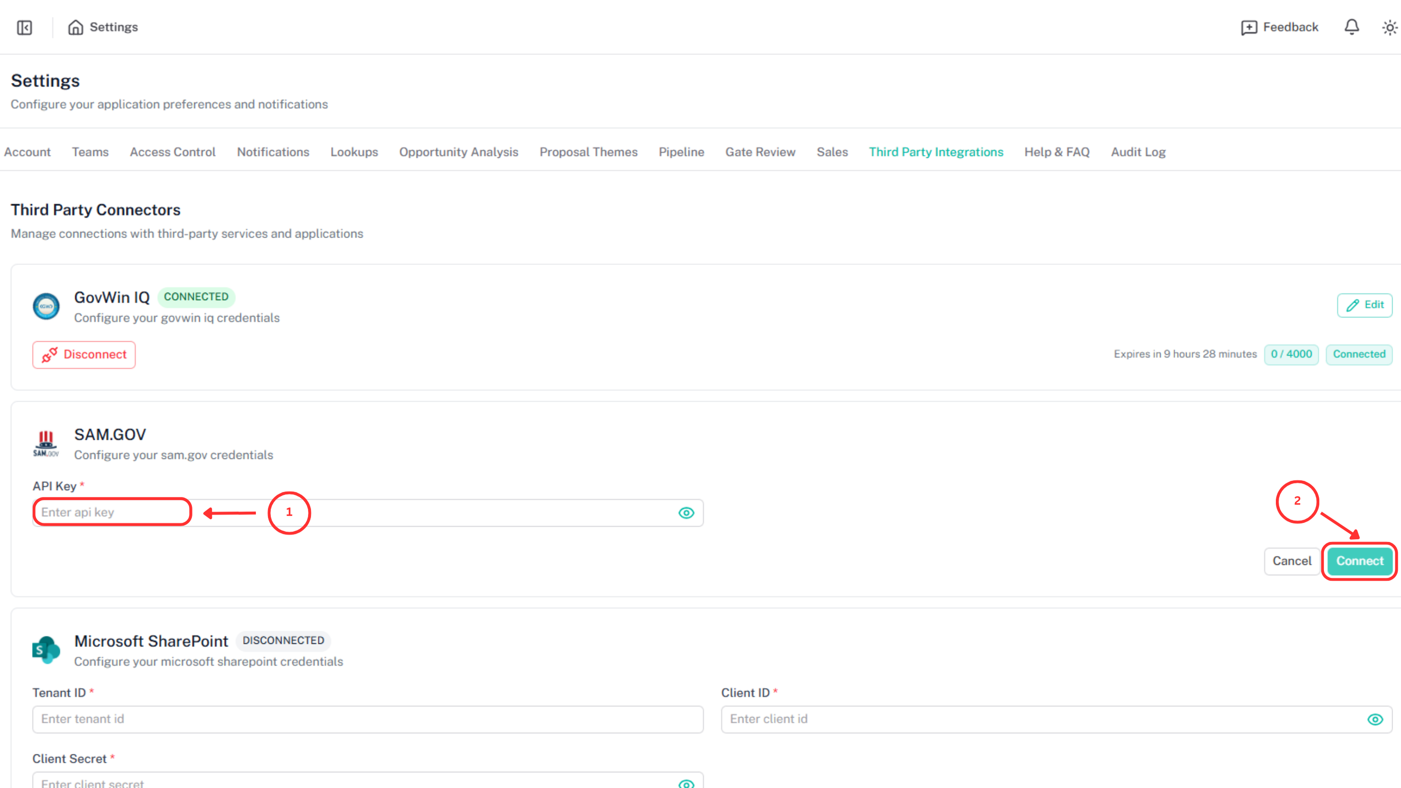Click 'Expires in 9 hours 28 minutes'
This screenshot has height=788, width=1401.
(1185, 355)
